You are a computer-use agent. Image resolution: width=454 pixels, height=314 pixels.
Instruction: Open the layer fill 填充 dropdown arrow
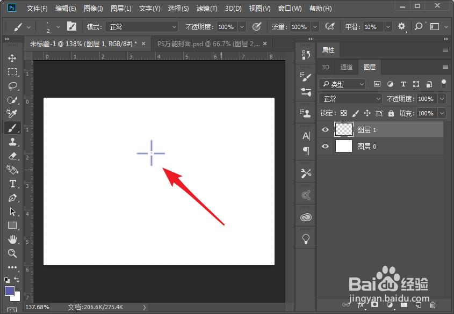point(442,113)
